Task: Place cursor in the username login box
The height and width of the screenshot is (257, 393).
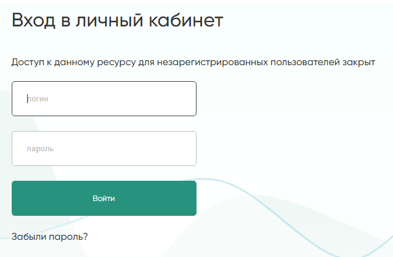Action: pos(103,98)
